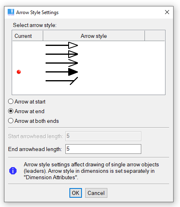Click the red current-style indicator dot

19,72
